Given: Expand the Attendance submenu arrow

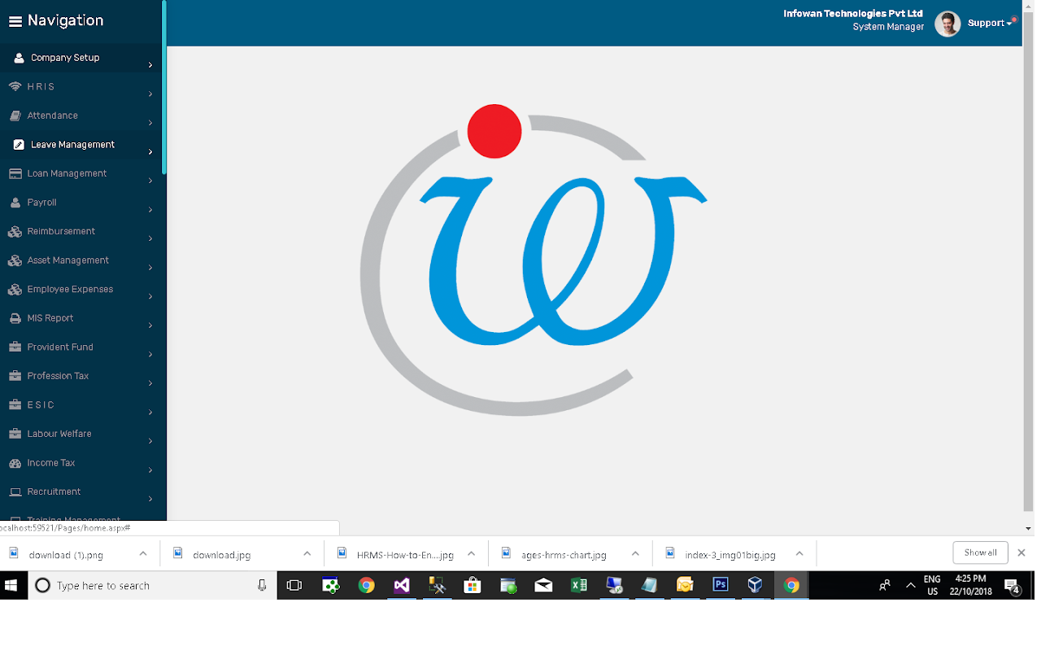Looking at the screenshot, I should click(150, 123).
